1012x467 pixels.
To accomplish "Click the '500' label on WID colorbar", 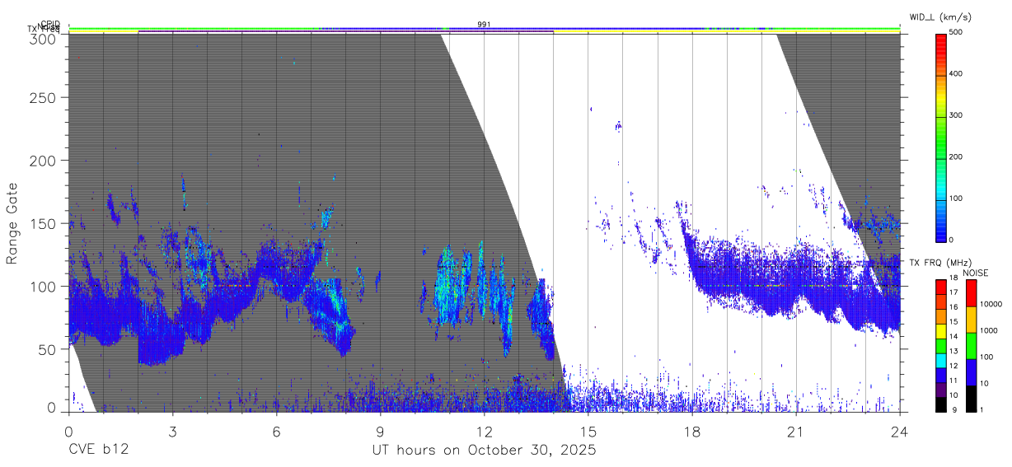I will tap(955, 32).
